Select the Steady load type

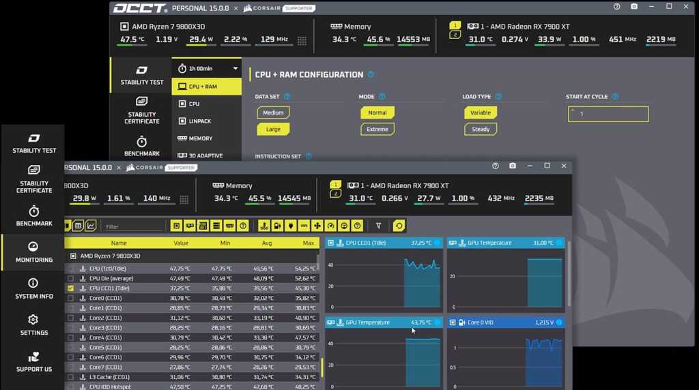pos(481,129)
